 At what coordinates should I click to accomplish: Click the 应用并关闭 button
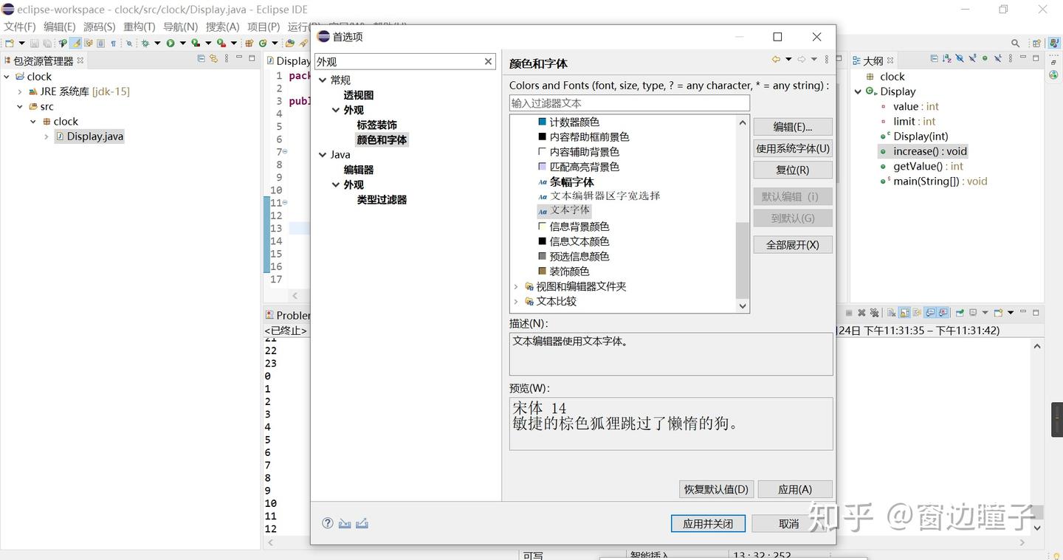click(x=706, y=524)
